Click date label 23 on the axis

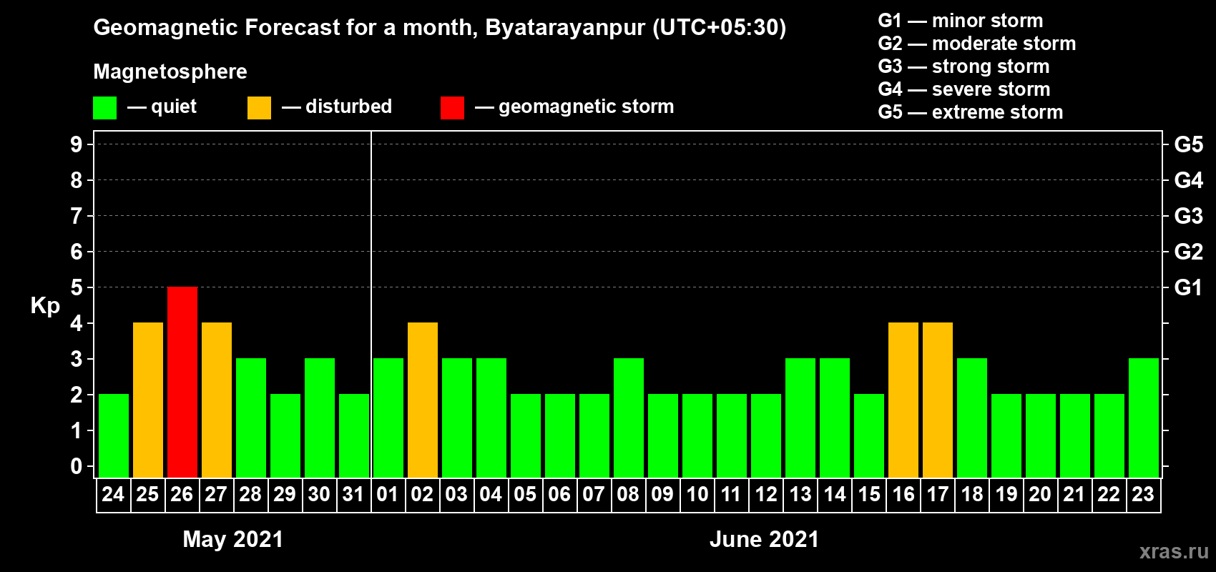click(x=1143, y=494)
